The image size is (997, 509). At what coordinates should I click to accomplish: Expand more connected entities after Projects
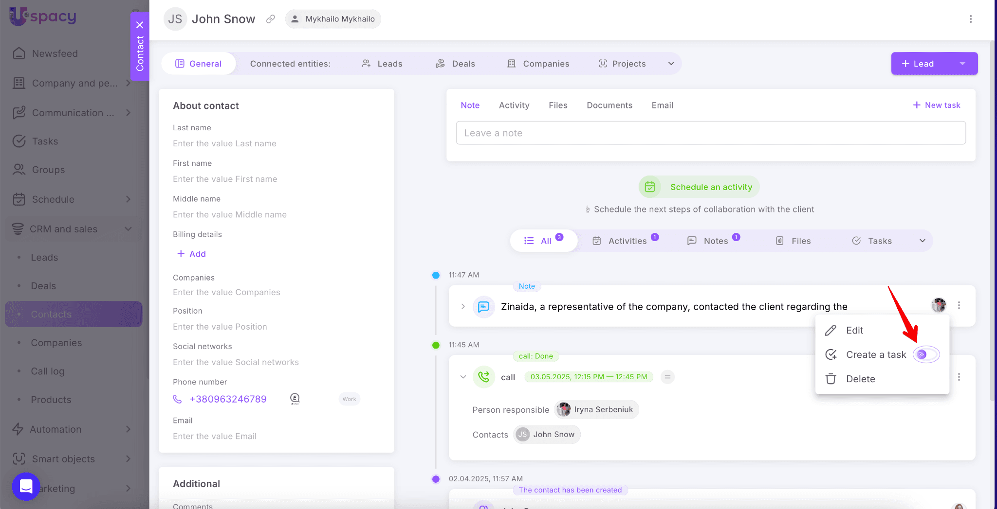point(671,64)
